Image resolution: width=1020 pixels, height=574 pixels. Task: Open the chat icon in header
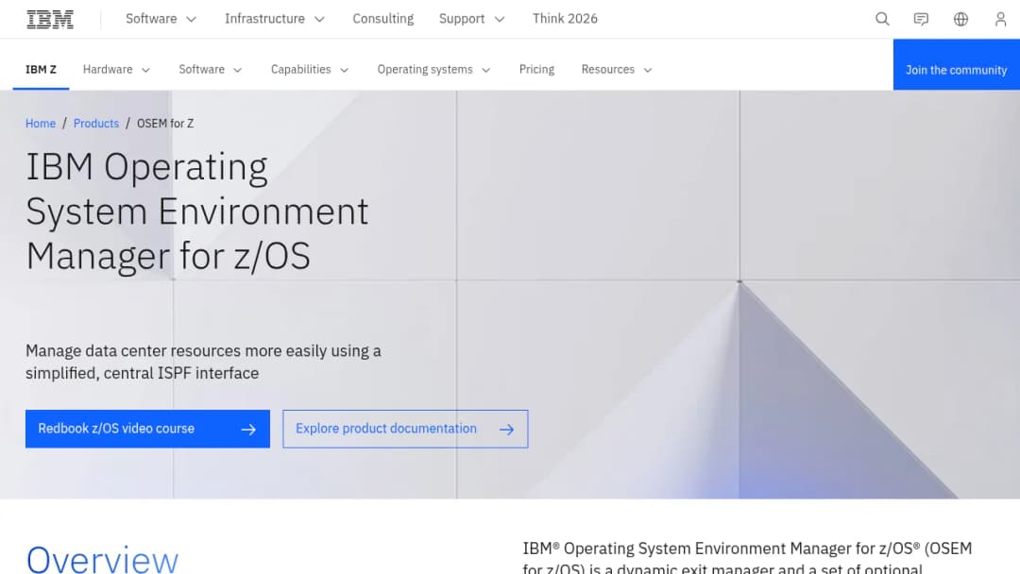coord(921,19)
